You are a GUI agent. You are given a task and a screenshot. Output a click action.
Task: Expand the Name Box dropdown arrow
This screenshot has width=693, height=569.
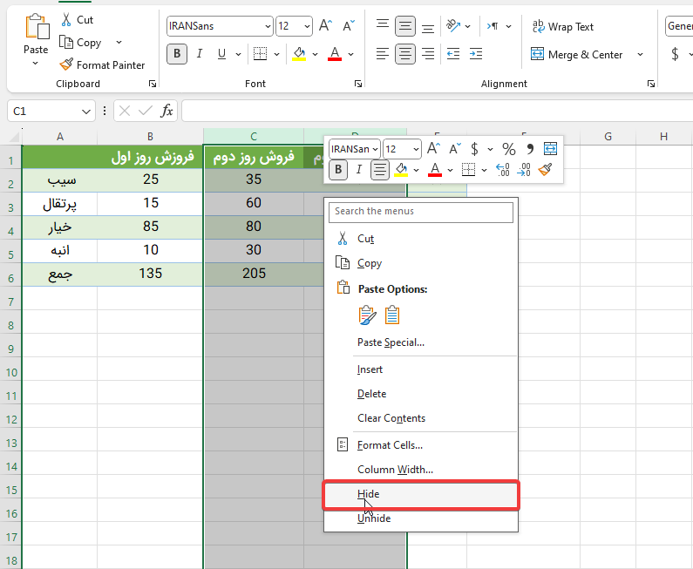pyautogui.click(x=86, y=112)
